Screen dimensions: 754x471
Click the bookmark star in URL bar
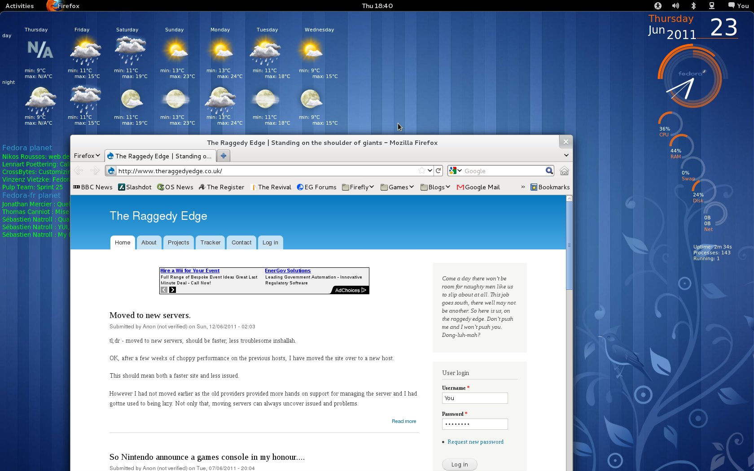pyautogui.click(x=421, y=170)
